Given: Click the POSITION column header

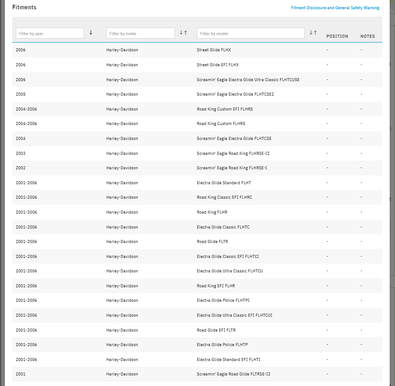Looking at the screenshot, I should click(x=337, y=36).
